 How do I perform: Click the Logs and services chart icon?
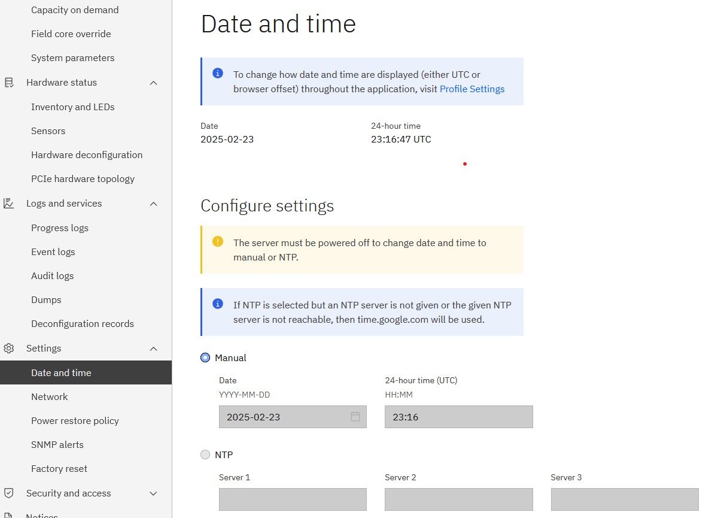click(9, 204)
